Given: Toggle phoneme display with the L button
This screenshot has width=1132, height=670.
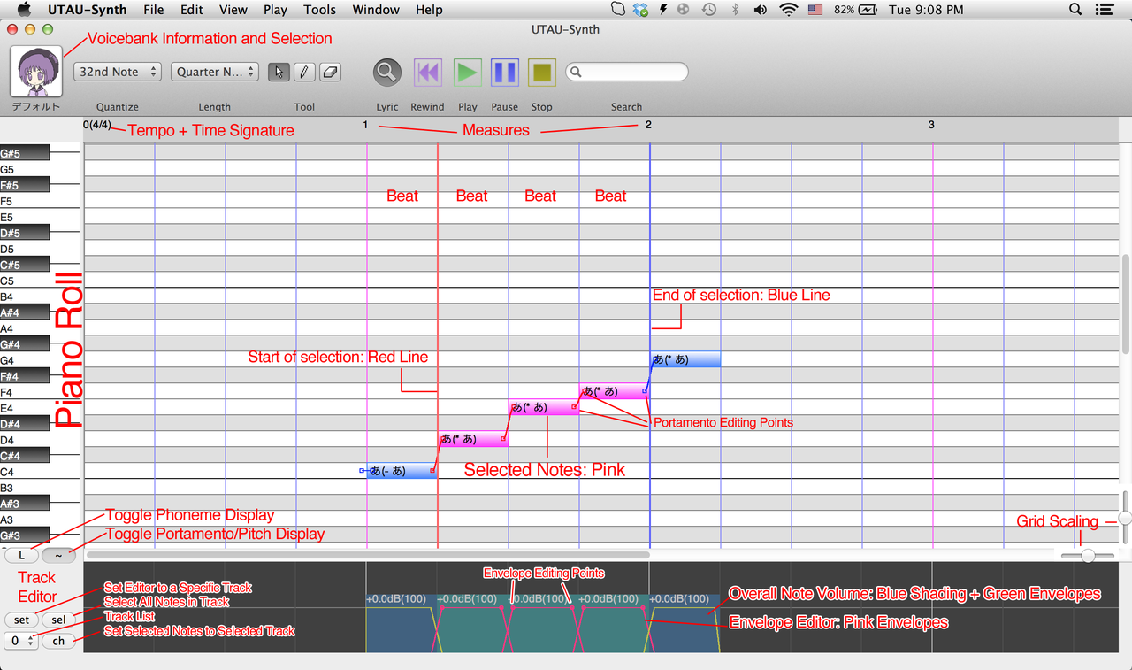Looking at the screenshot, I should point(21,555).
